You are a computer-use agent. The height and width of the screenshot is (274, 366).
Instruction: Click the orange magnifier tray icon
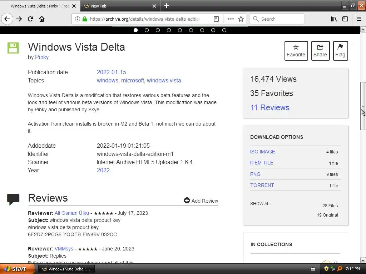tap(340, 269)
